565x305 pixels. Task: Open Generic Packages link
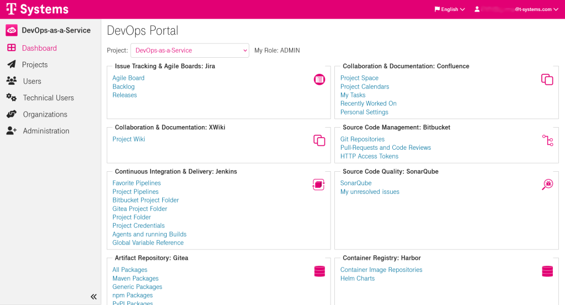(x=137, y=287)
